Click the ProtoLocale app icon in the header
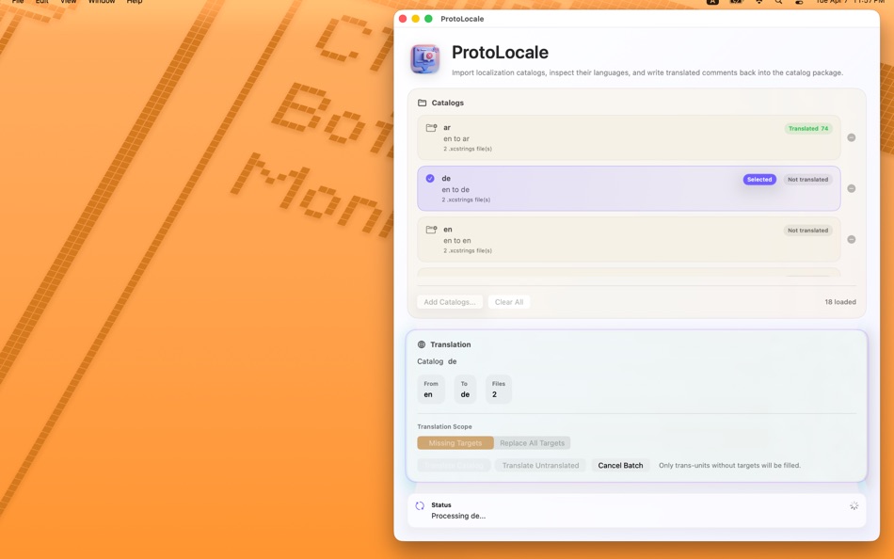 [424, 59]
